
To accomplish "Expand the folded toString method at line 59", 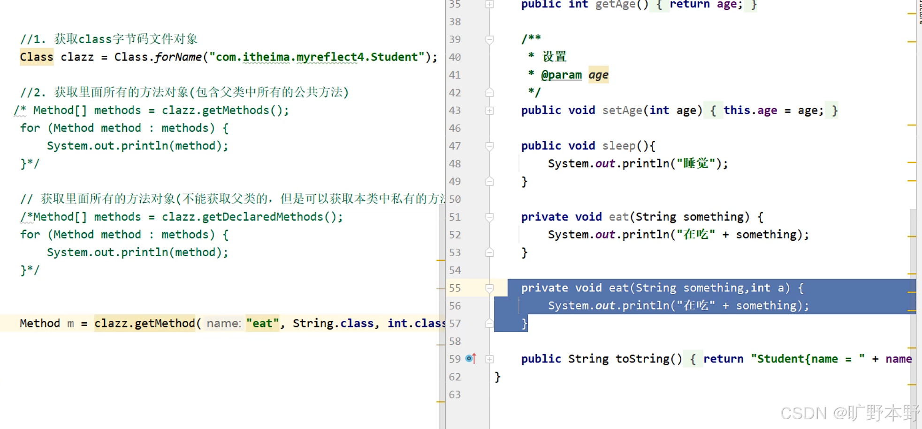I will 489,359.
